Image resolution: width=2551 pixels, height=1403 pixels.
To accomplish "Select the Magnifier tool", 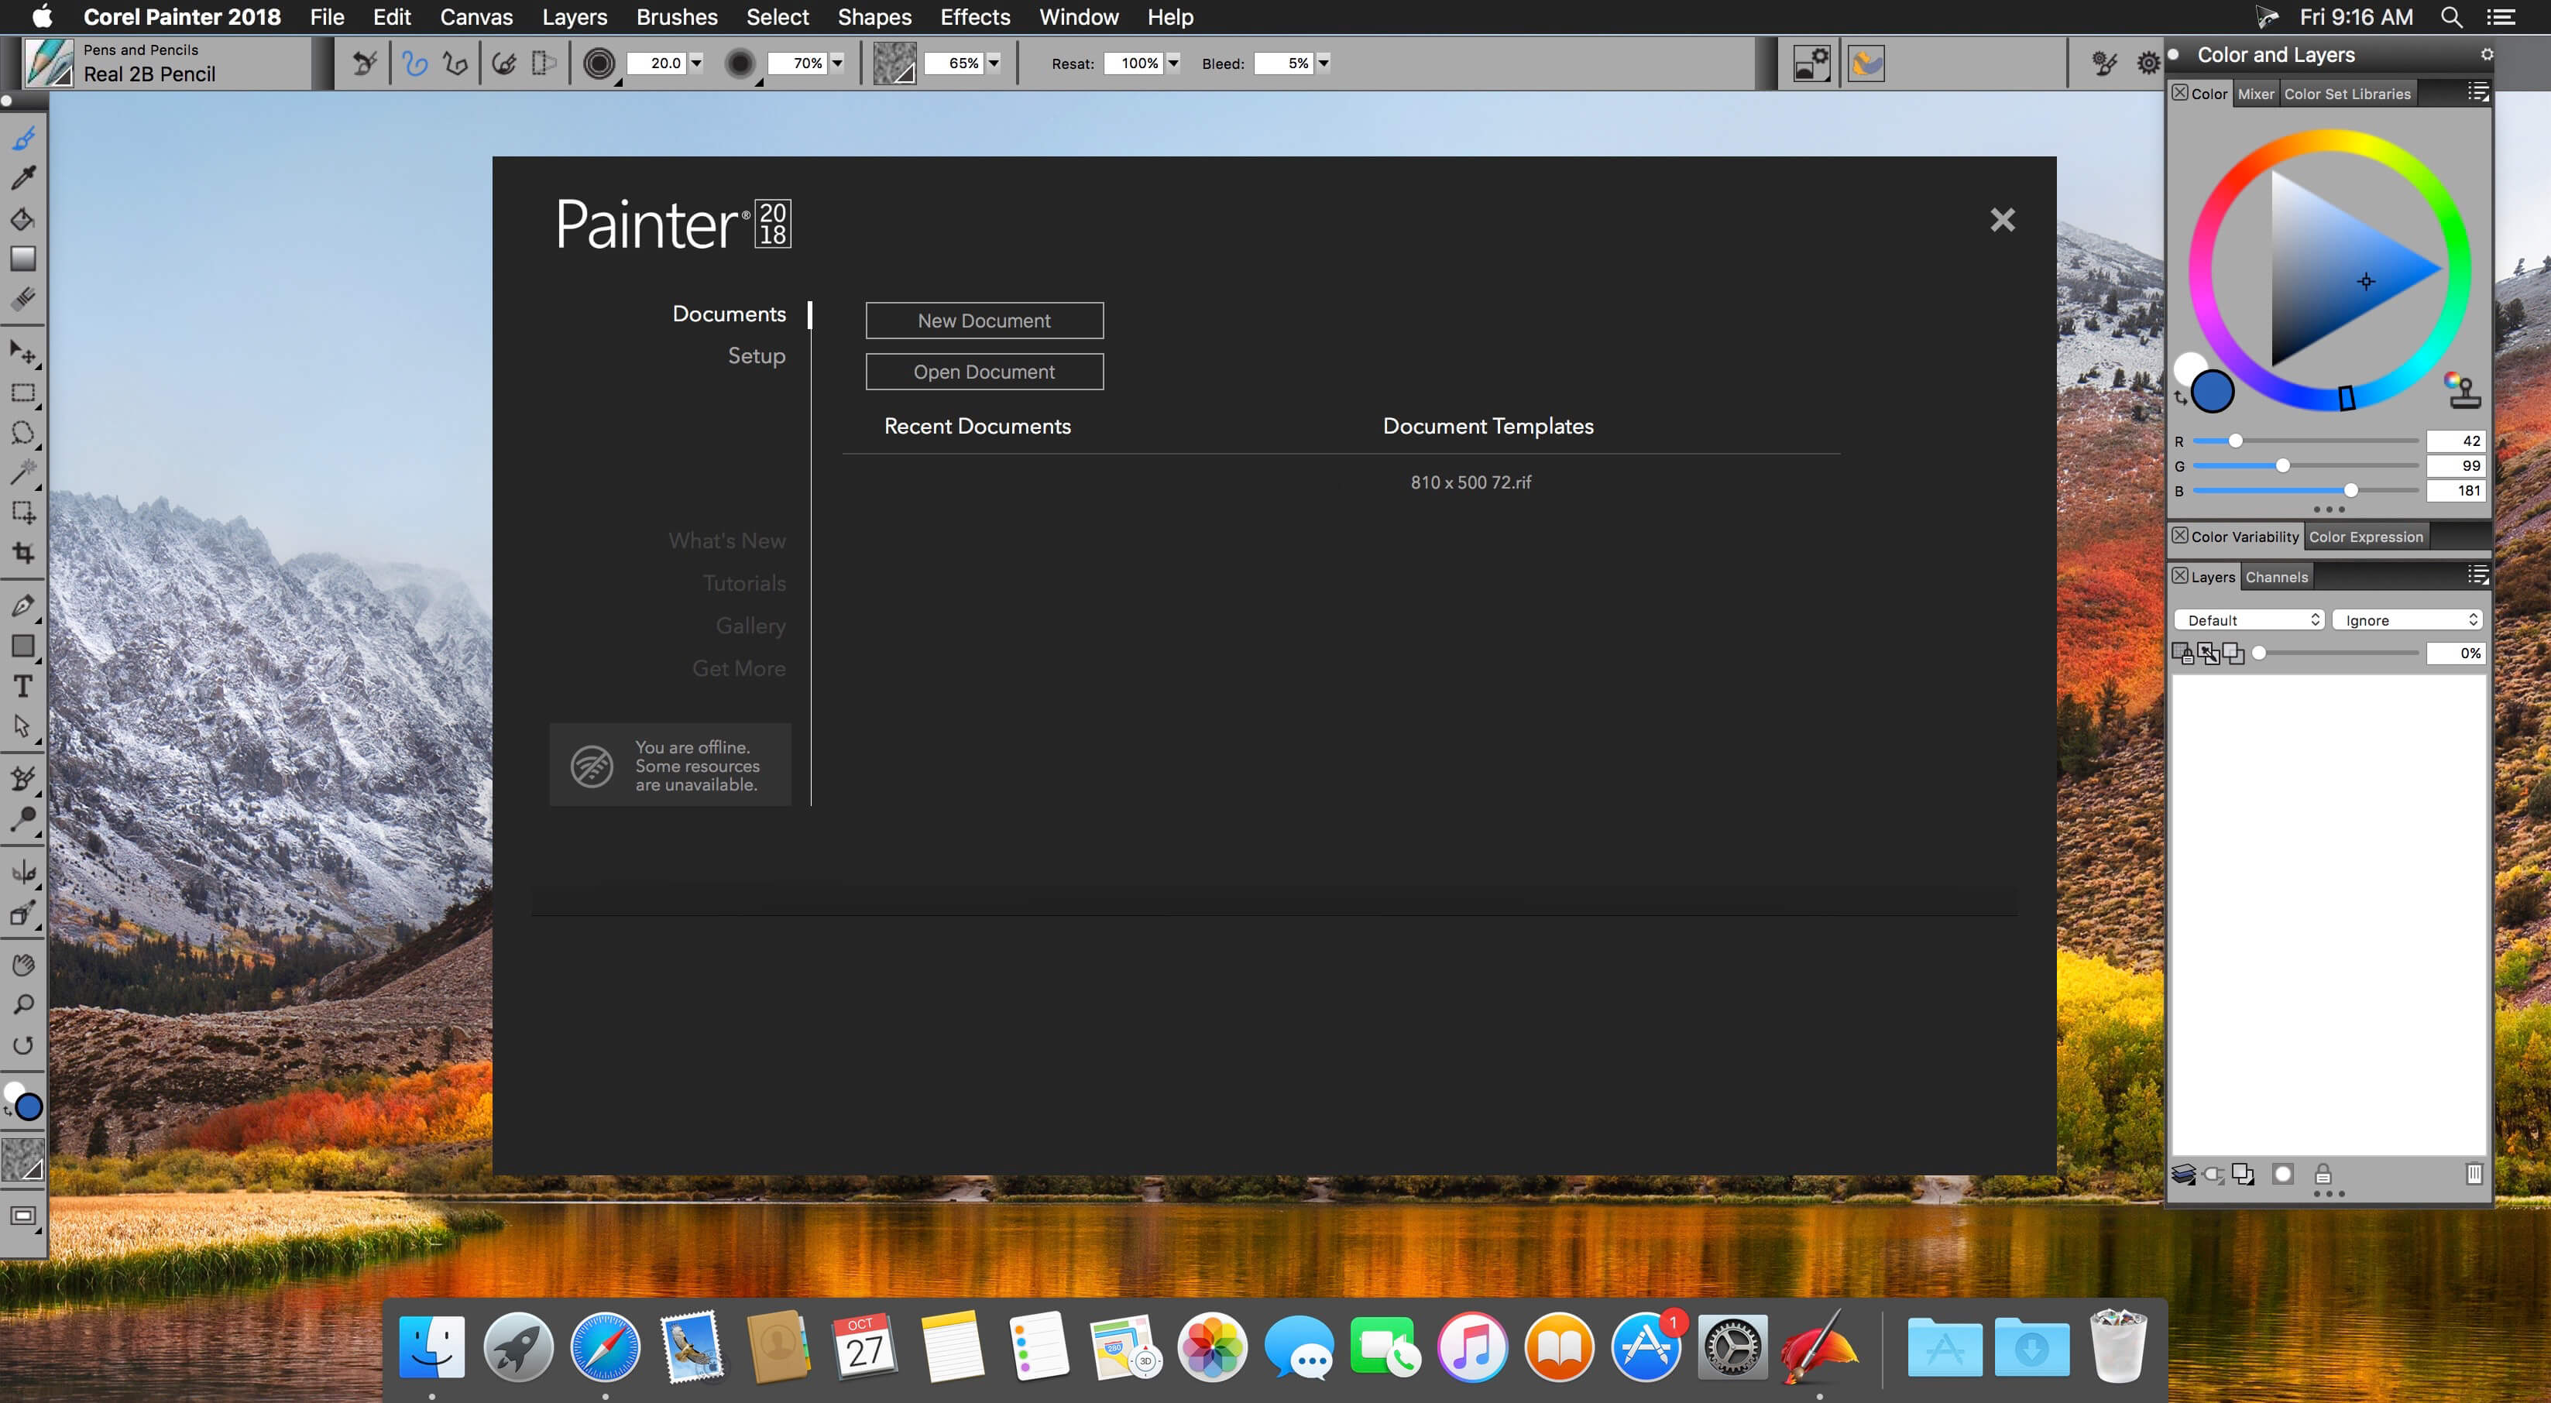I will [x=24, y=1005].
